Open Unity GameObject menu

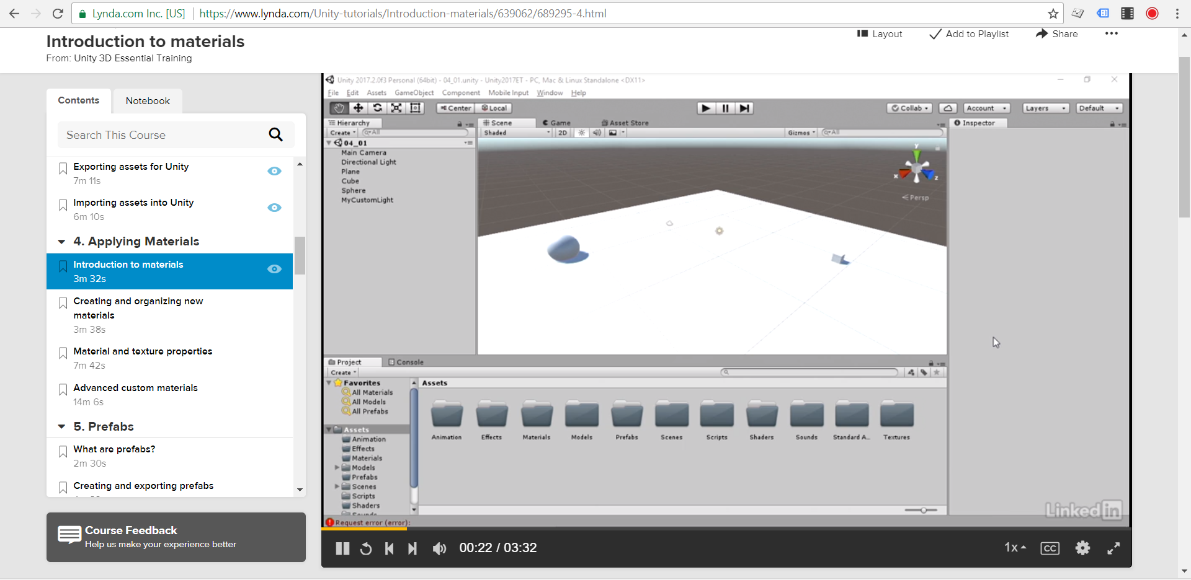click(414, 93)
